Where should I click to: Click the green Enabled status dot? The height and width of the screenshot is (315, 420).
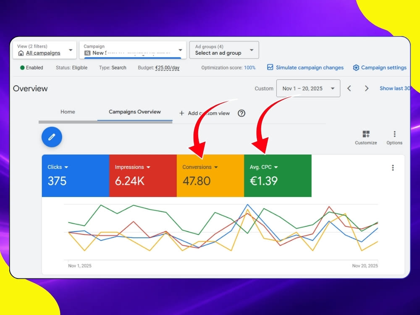[x=23, y=68]
